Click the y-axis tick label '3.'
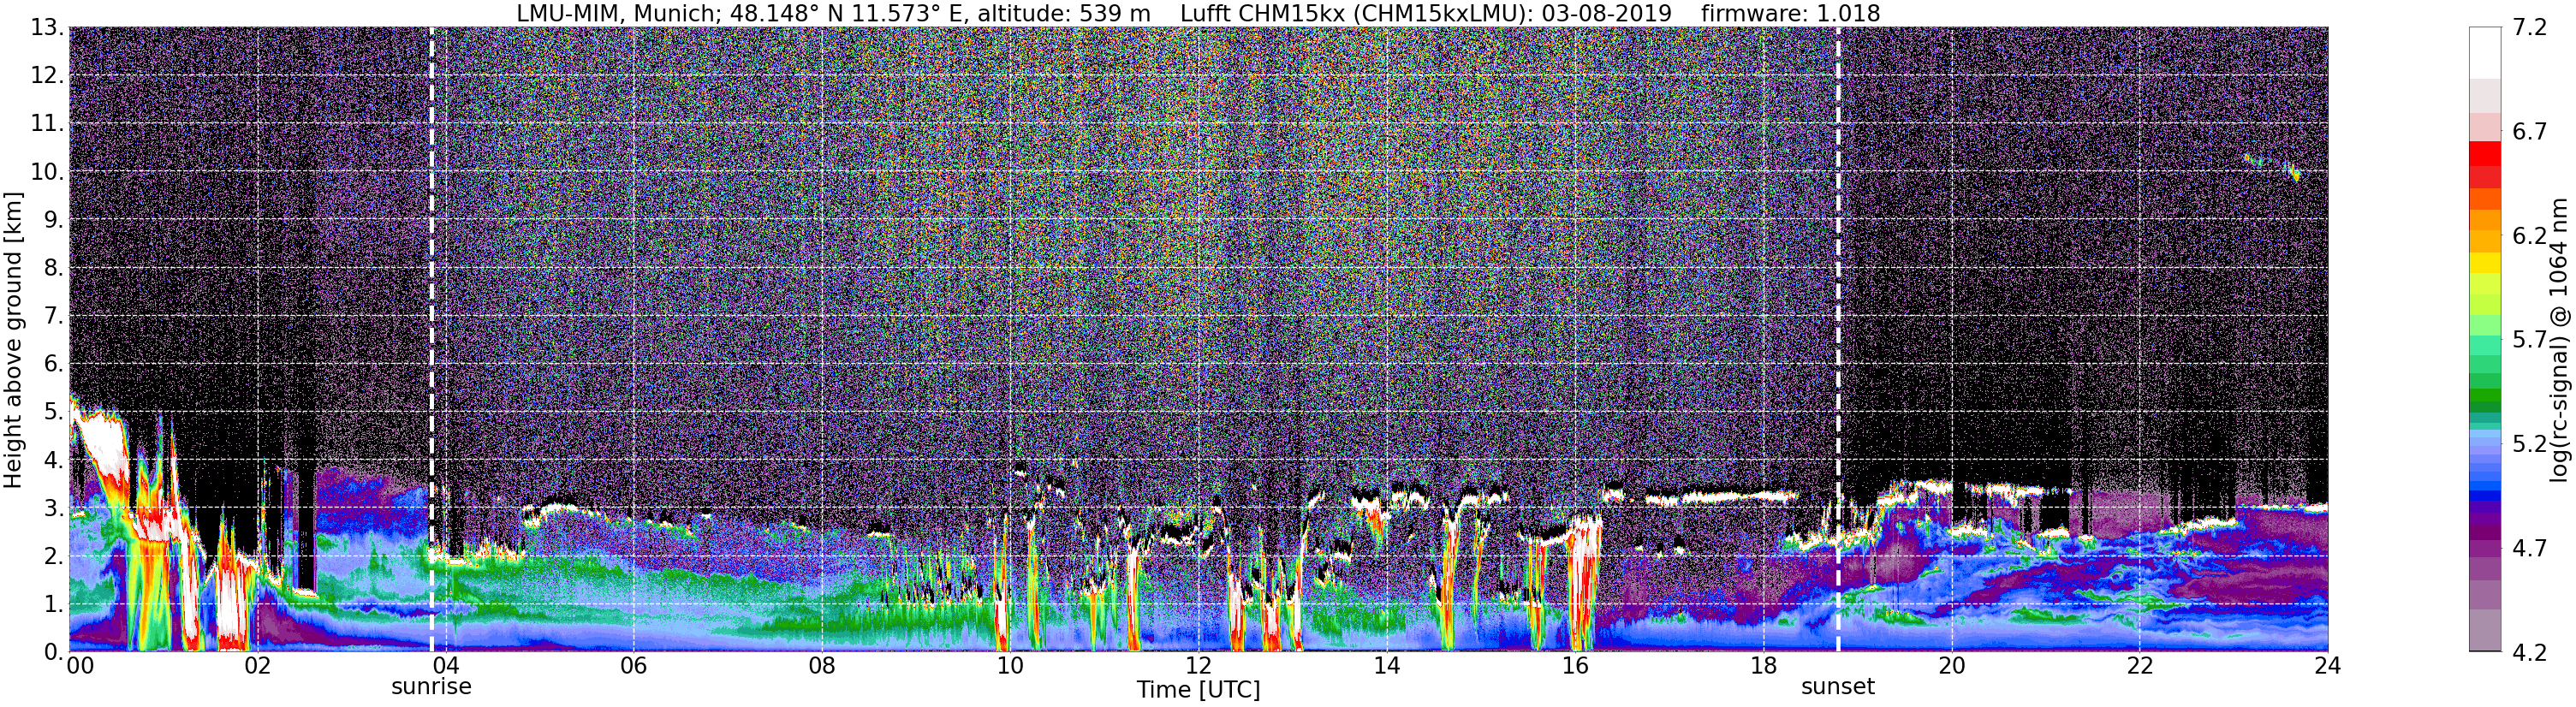Image resolution: width=2576 pixels, height=707 pixels. (54, 508)
